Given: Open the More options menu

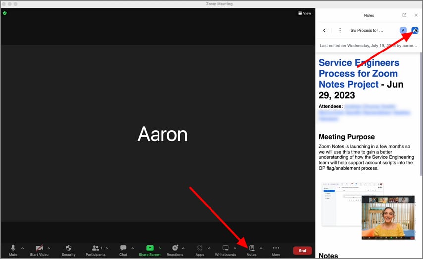Looking at the screenshot, I should [x=276, y=250].
